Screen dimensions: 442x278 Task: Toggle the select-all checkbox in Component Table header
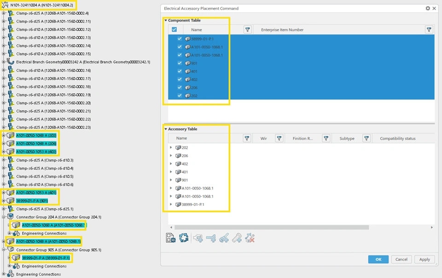[x=174, y=29]
